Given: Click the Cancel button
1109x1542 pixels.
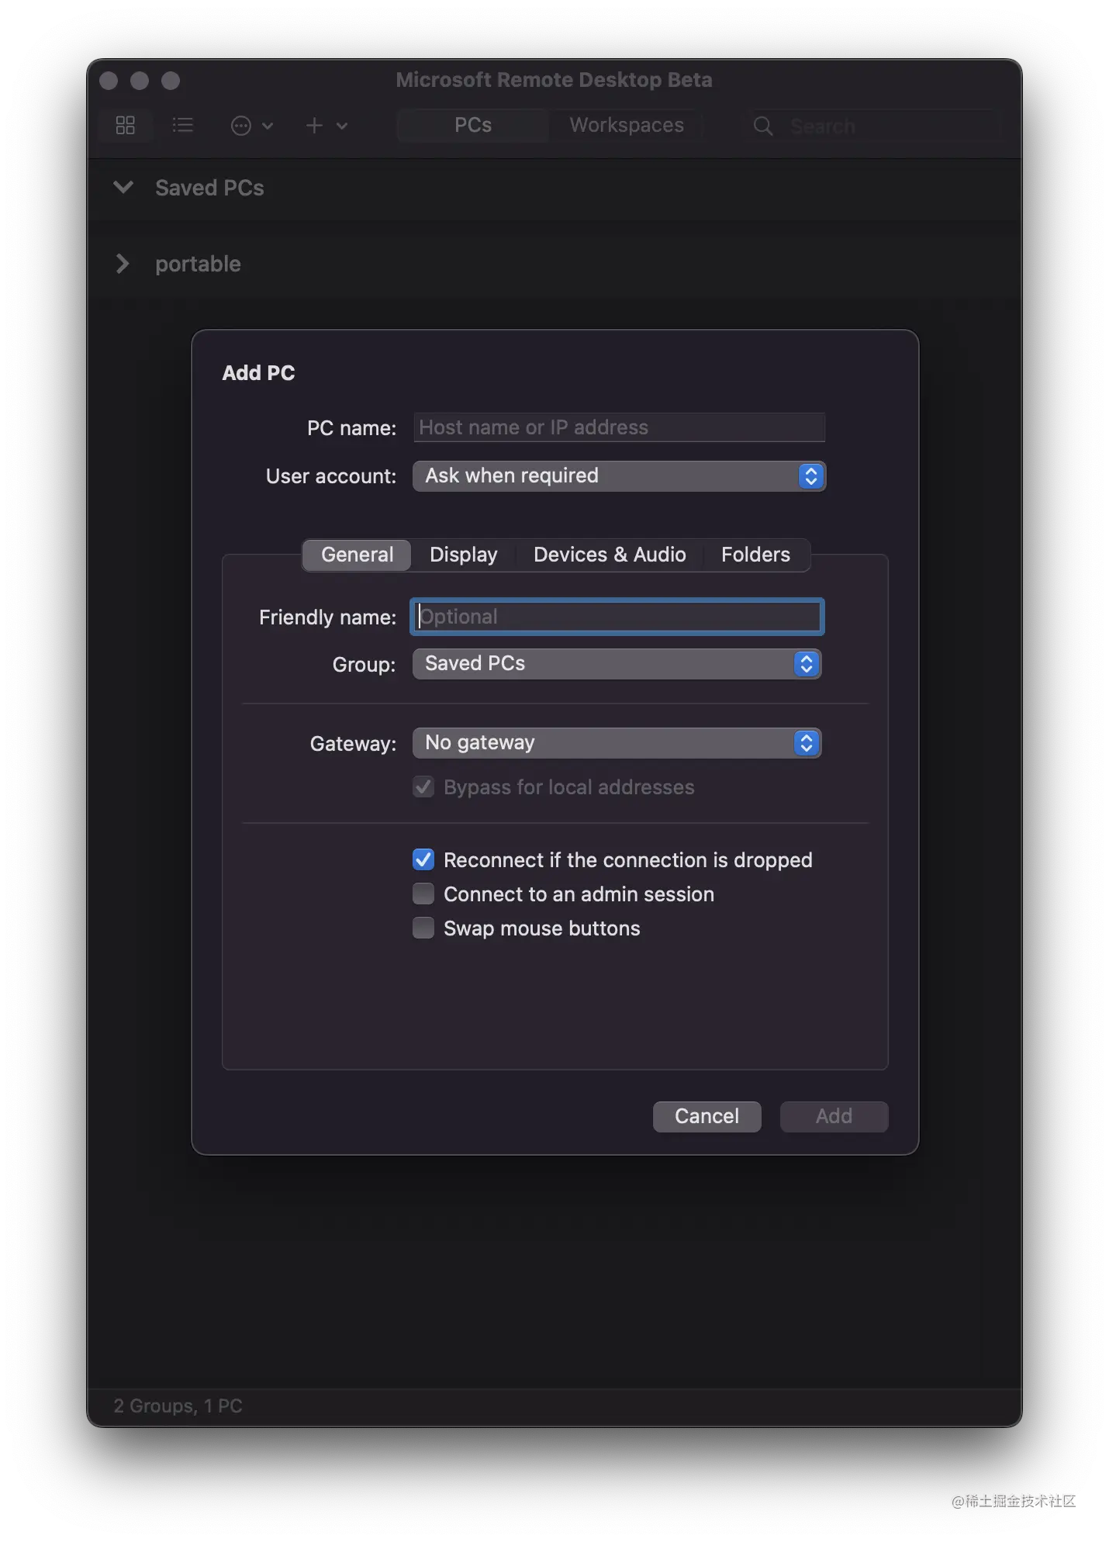Looking at the screenshot, I should click(x=707, y=1117).
